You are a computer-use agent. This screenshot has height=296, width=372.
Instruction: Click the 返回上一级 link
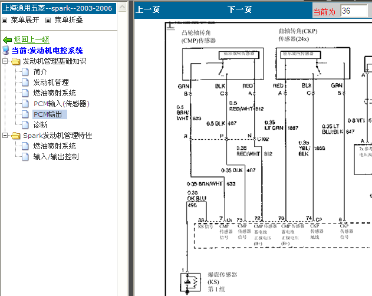32,40
